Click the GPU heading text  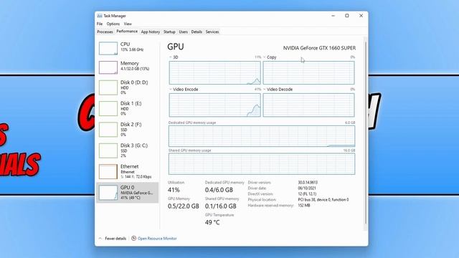[176, 47]
